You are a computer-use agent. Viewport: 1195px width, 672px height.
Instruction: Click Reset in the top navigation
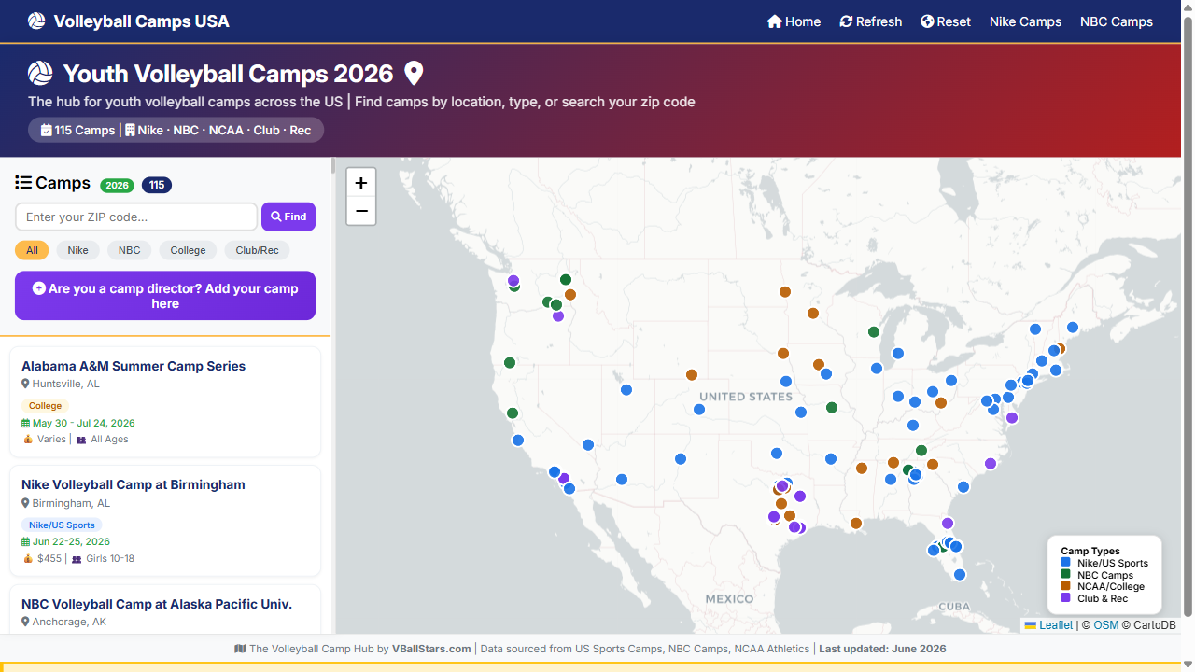tap(946, 21)
